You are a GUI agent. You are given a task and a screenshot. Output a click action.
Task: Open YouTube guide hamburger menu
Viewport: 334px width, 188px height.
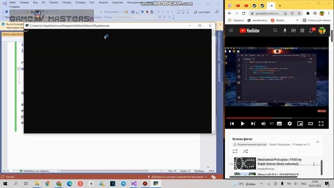coord(231,30)
